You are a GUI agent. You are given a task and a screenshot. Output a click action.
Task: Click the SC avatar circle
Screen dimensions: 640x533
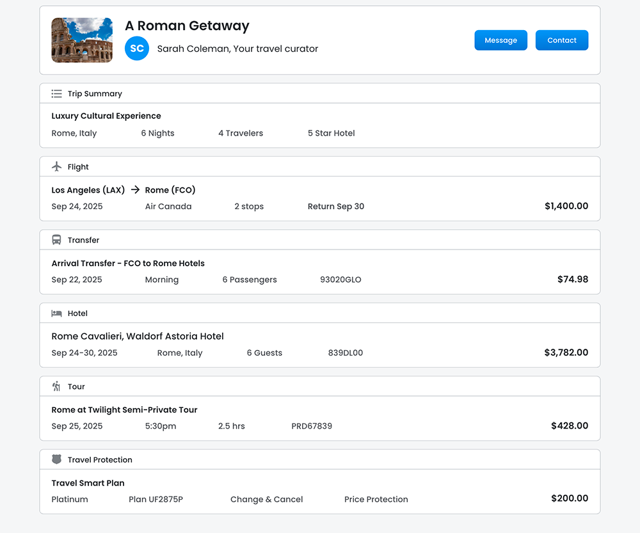tap(137, 49)
